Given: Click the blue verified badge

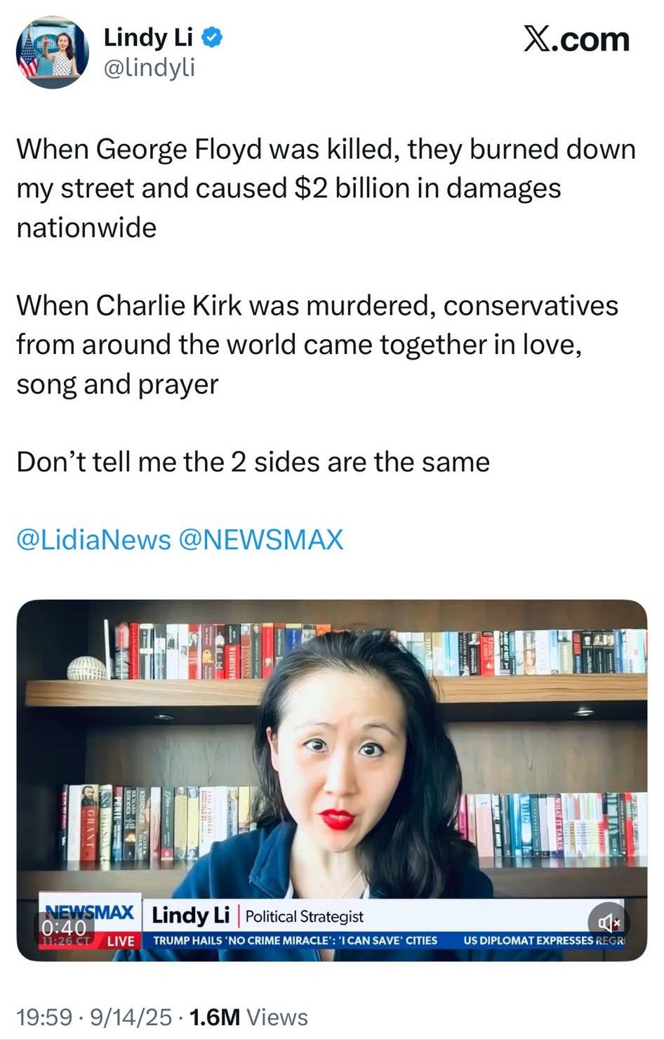Looking at the screenshot, I should pyautogui.click(x=213, y=37).
